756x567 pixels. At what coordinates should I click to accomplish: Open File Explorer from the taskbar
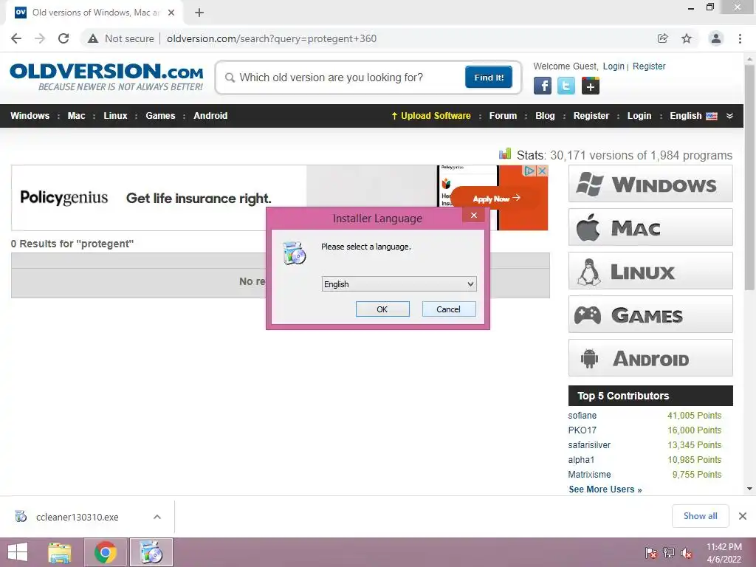click(60, 552)
